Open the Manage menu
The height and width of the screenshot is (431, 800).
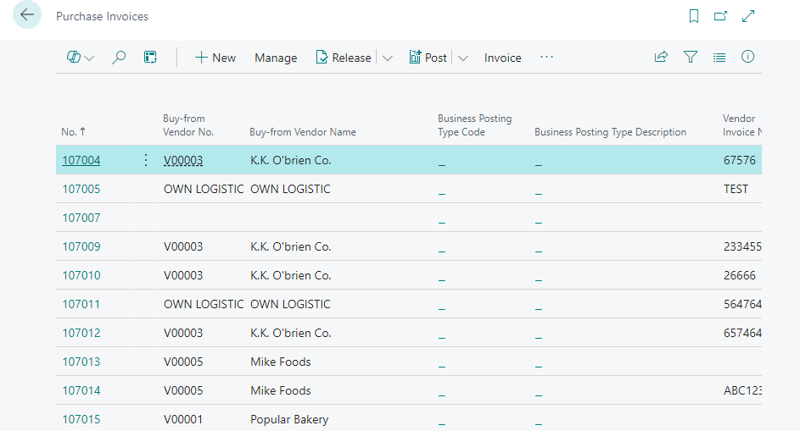[x=276, y=58]
